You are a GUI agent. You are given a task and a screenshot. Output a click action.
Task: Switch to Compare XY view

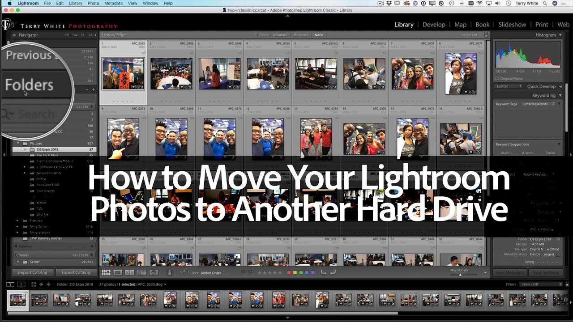[x=129, y=272]
